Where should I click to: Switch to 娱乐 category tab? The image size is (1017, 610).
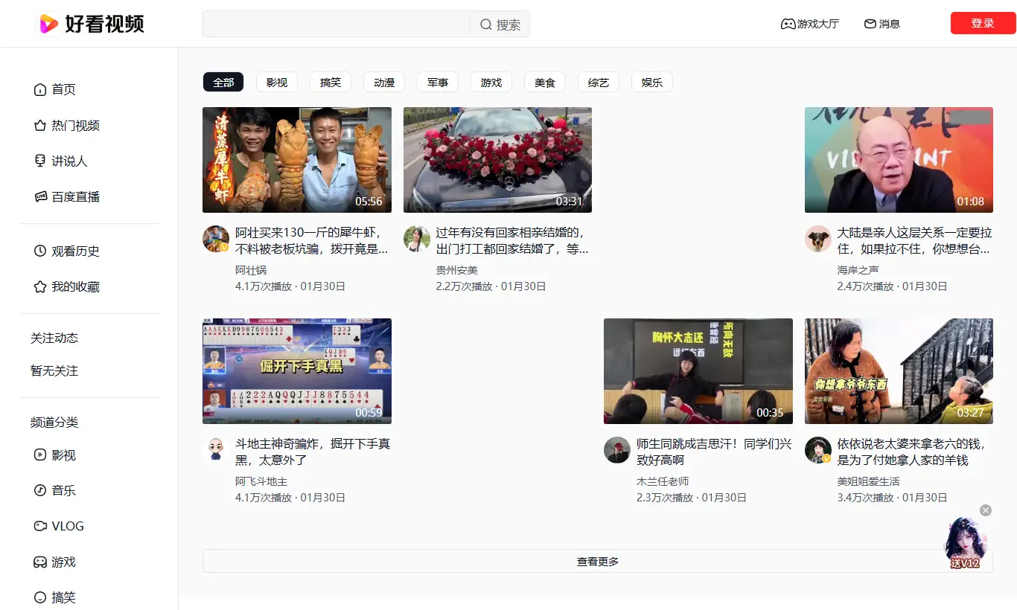[652, 83]
